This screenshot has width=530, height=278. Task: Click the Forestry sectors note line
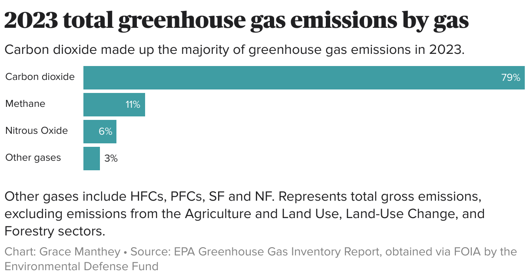(55, 231)
